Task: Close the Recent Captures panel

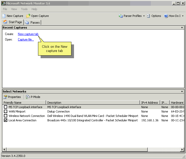Action: (x=182, y=28)
